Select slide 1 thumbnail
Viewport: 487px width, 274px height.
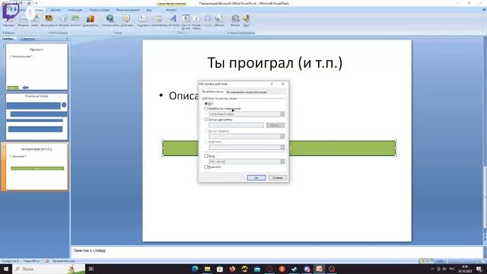click(37, 67)
